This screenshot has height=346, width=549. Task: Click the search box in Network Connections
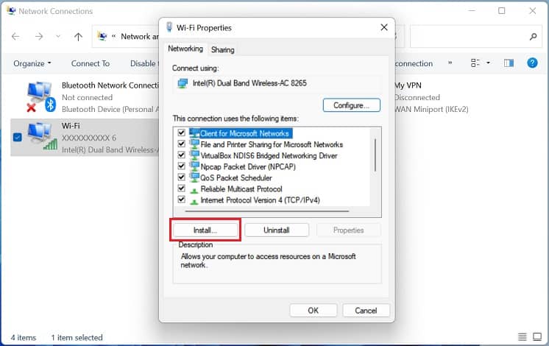coord(475,36)
